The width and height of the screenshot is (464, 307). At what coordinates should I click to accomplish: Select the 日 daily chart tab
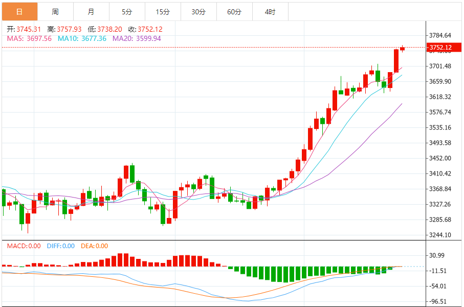pos(19,11)
